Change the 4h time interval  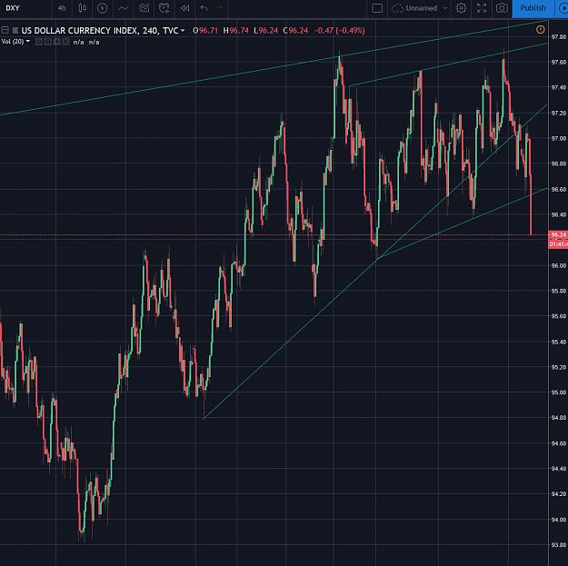62,8
